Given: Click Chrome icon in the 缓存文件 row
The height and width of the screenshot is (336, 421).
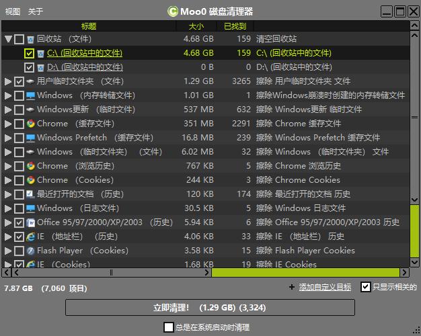Looking at the screenshot, I should pyautogui.click(x=31, y=124).
